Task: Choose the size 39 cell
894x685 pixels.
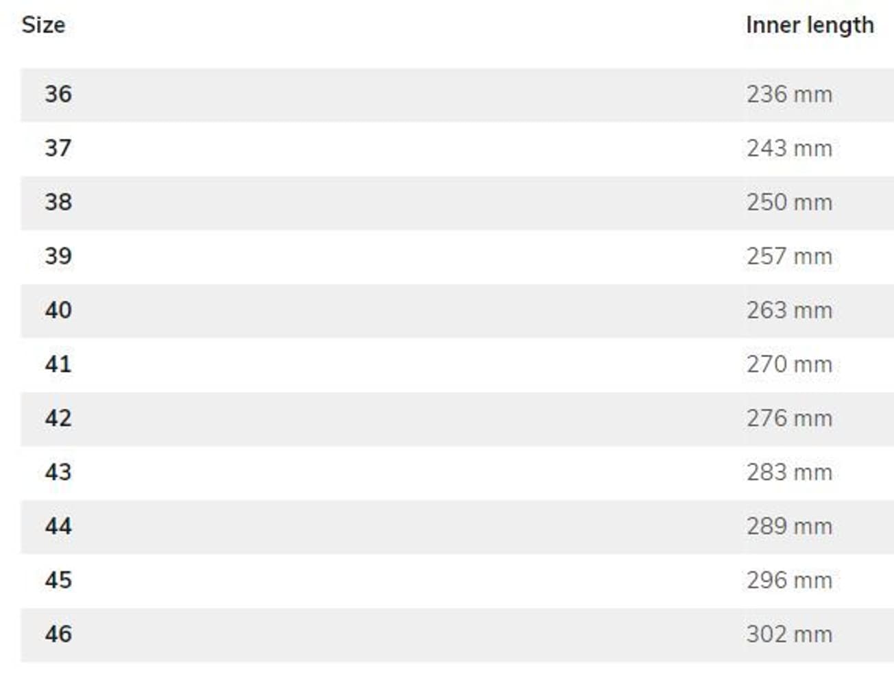Action: [x=58, y=256]
